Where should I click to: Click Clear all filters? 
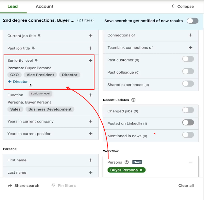coord(186,186)
